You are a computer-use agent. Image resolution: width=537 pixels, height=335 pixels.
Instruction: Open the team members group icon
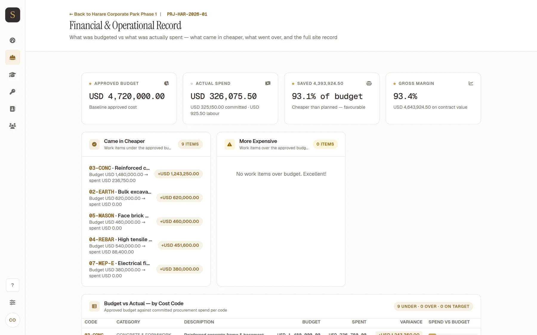tap(13, 126)
